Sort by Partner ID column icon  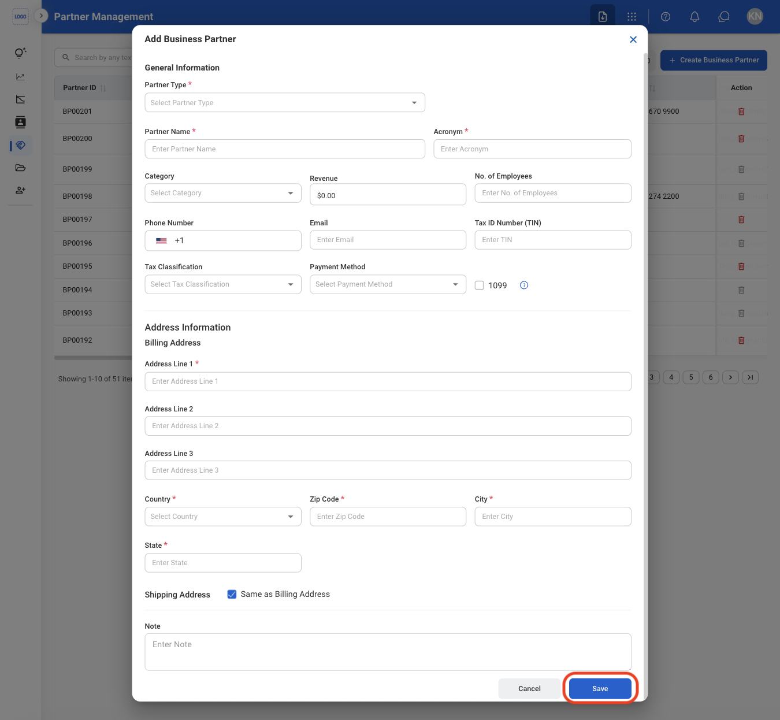click(103, 88)
